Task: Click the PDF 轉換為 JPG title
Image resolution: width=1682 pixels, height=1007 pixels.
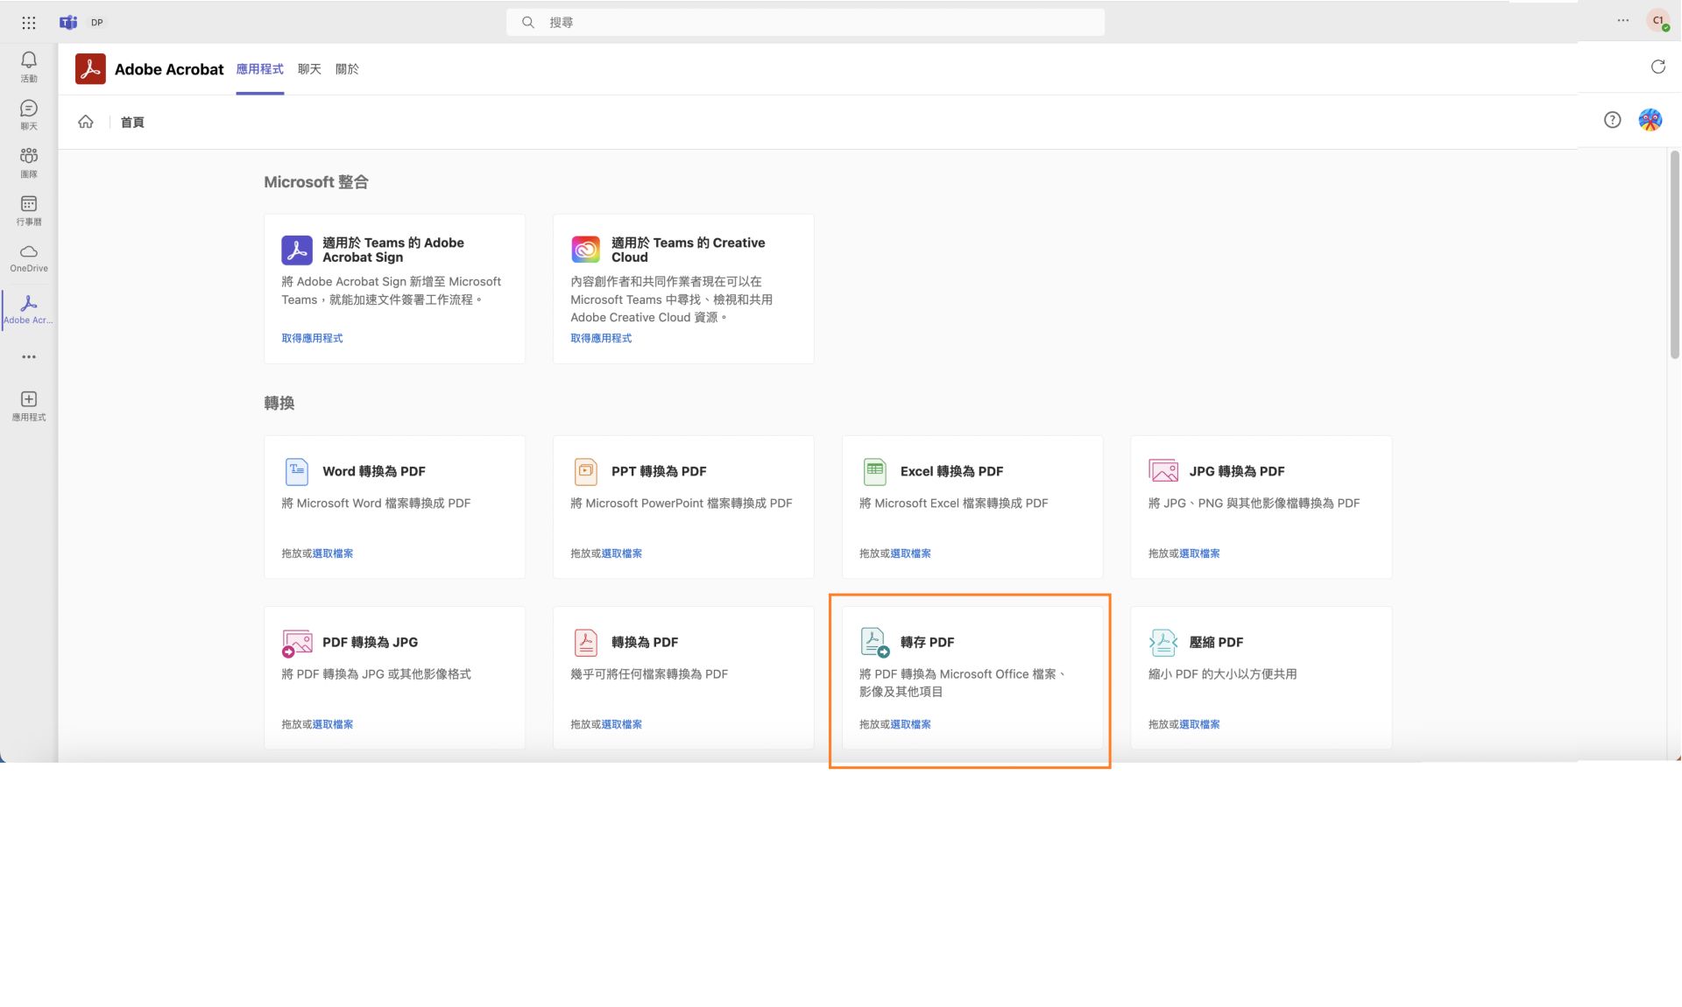Action: click(370, 643)
